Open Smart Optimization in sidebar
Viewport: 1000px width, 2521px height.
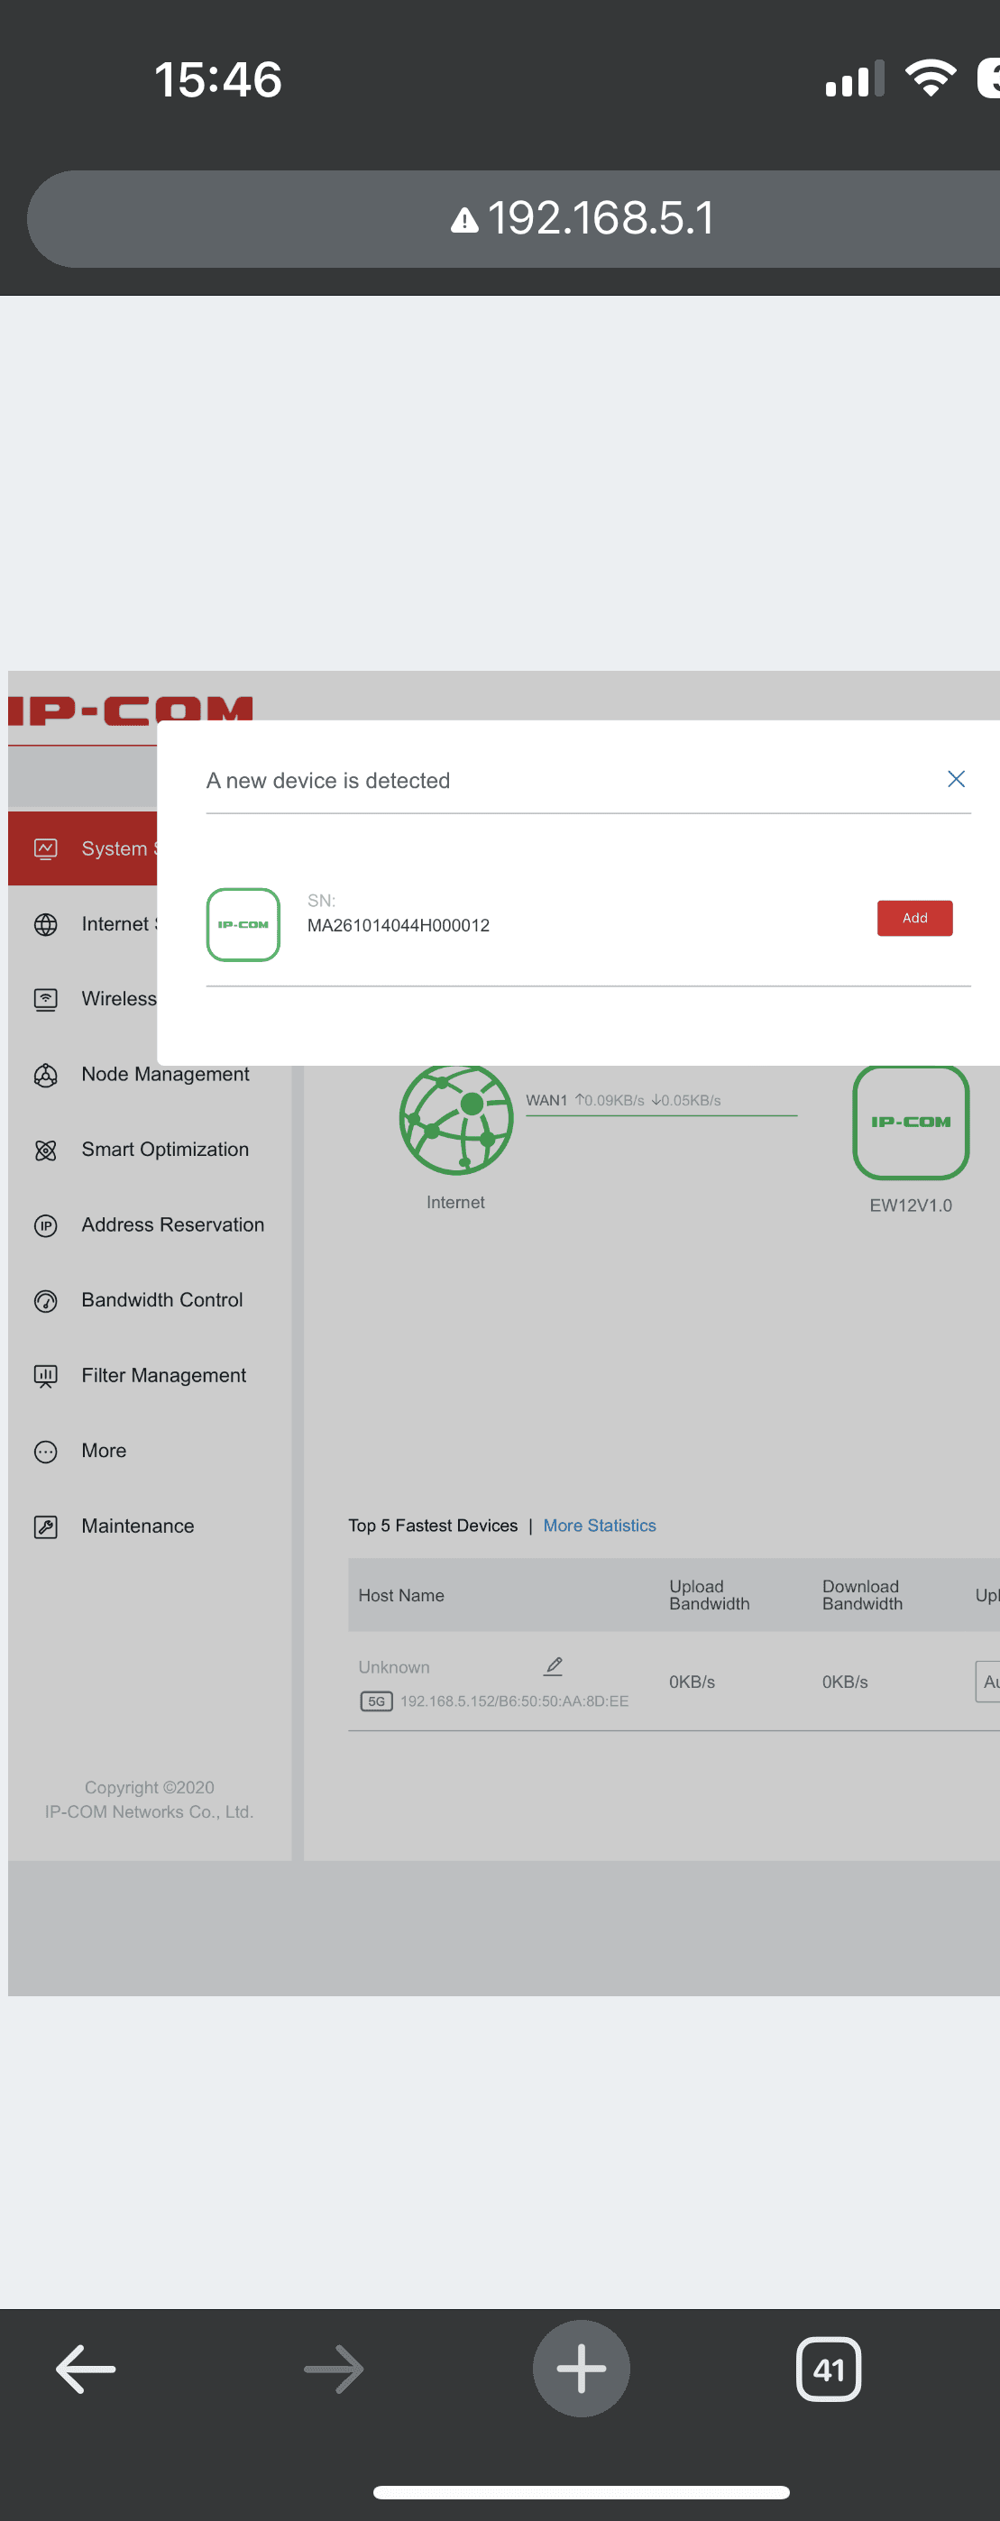tap(149, 1150)
